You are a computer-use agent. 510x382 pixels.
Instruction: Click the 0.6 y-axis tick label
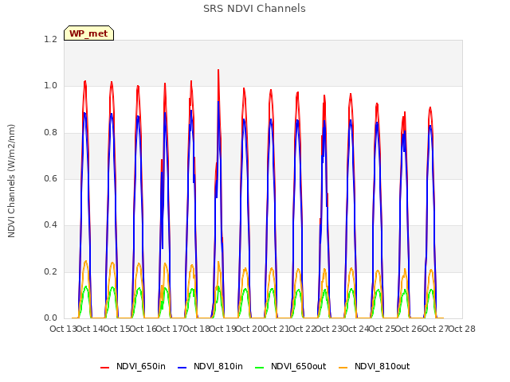pyautogui.click(x=50, y=178)
